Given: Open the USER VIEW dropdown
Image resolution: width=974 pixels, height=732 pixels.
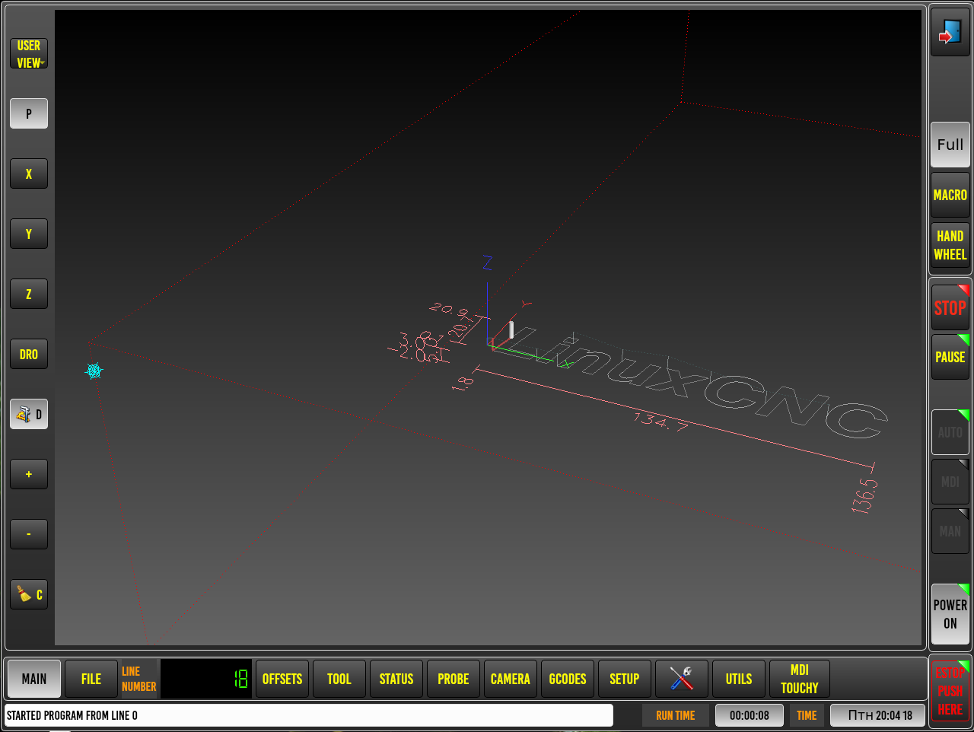Looking at the screenshot, I should click(x=29, y=54).
